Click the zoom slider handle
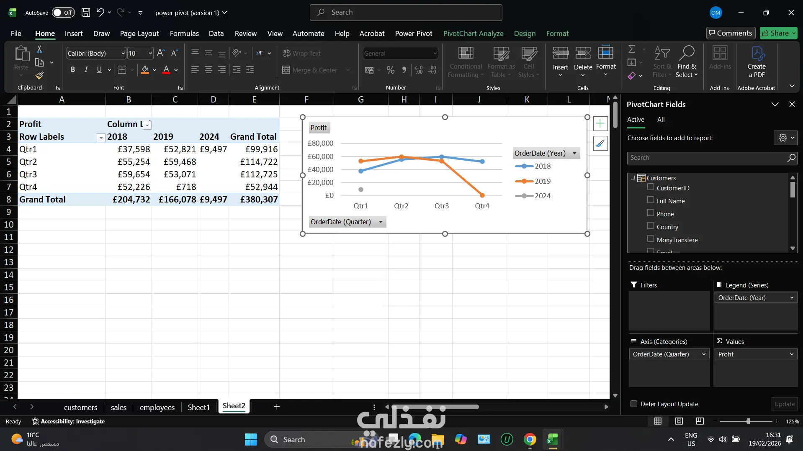Viewport: 803px width, 451px height. [748, 421]
